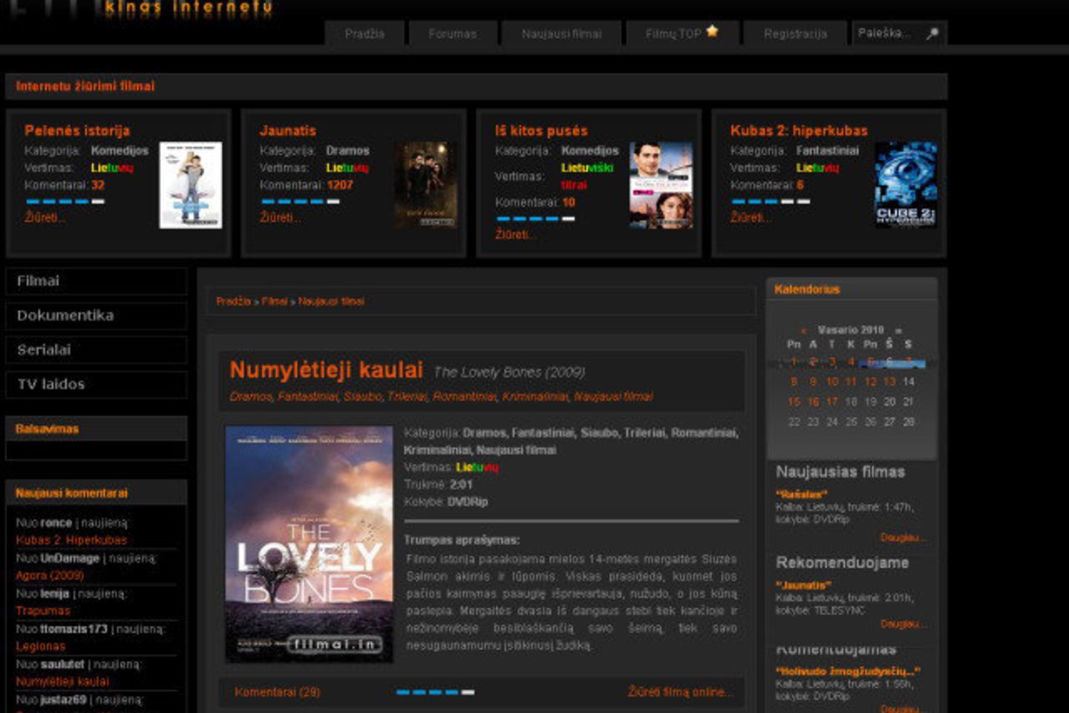
Task: Open Agora (2009) comment link
Action: tap(50, 575)
